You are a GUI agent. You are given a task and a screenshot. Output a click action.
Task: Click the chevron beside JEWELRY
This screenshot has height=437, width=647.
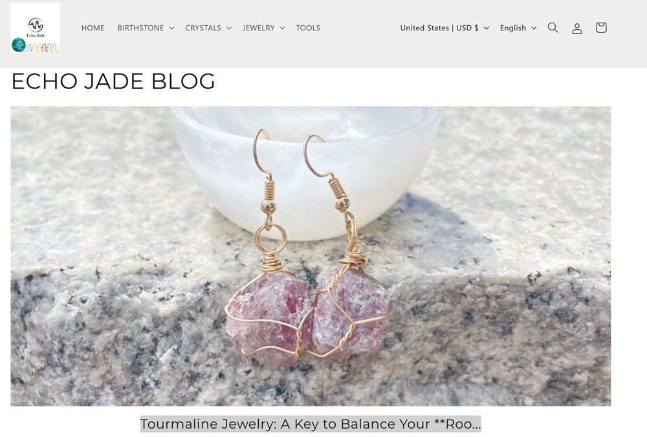click(x=282, y=28)
